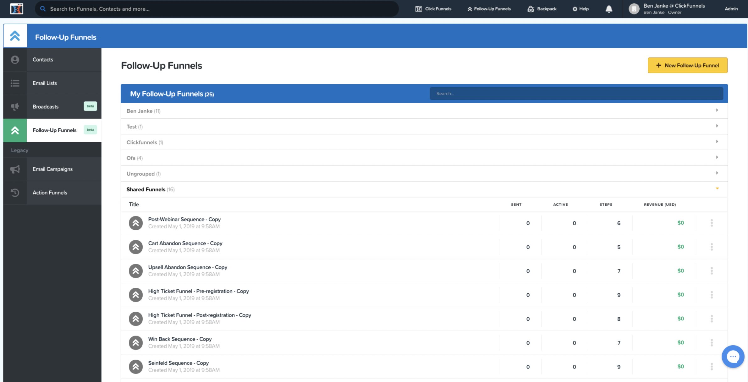Open the chat support bubble
Image resolution: width=748 pixels, height=382 pixels.
[733, 356]
